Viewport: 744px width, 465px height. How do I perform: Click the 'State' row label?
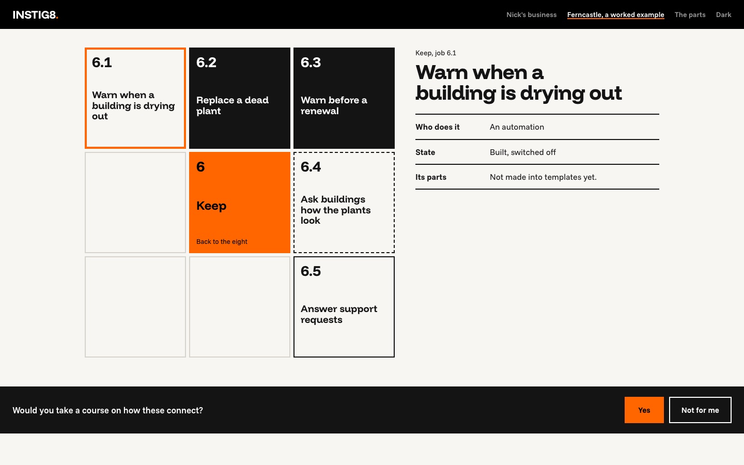pos(425,152)
